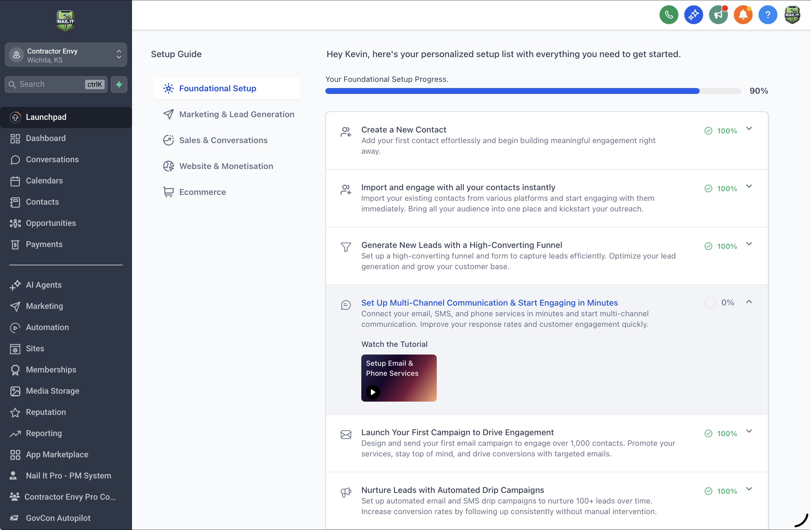
Task: Collapse the Multi-Channel Communication section
Action: tap(749, 302)
